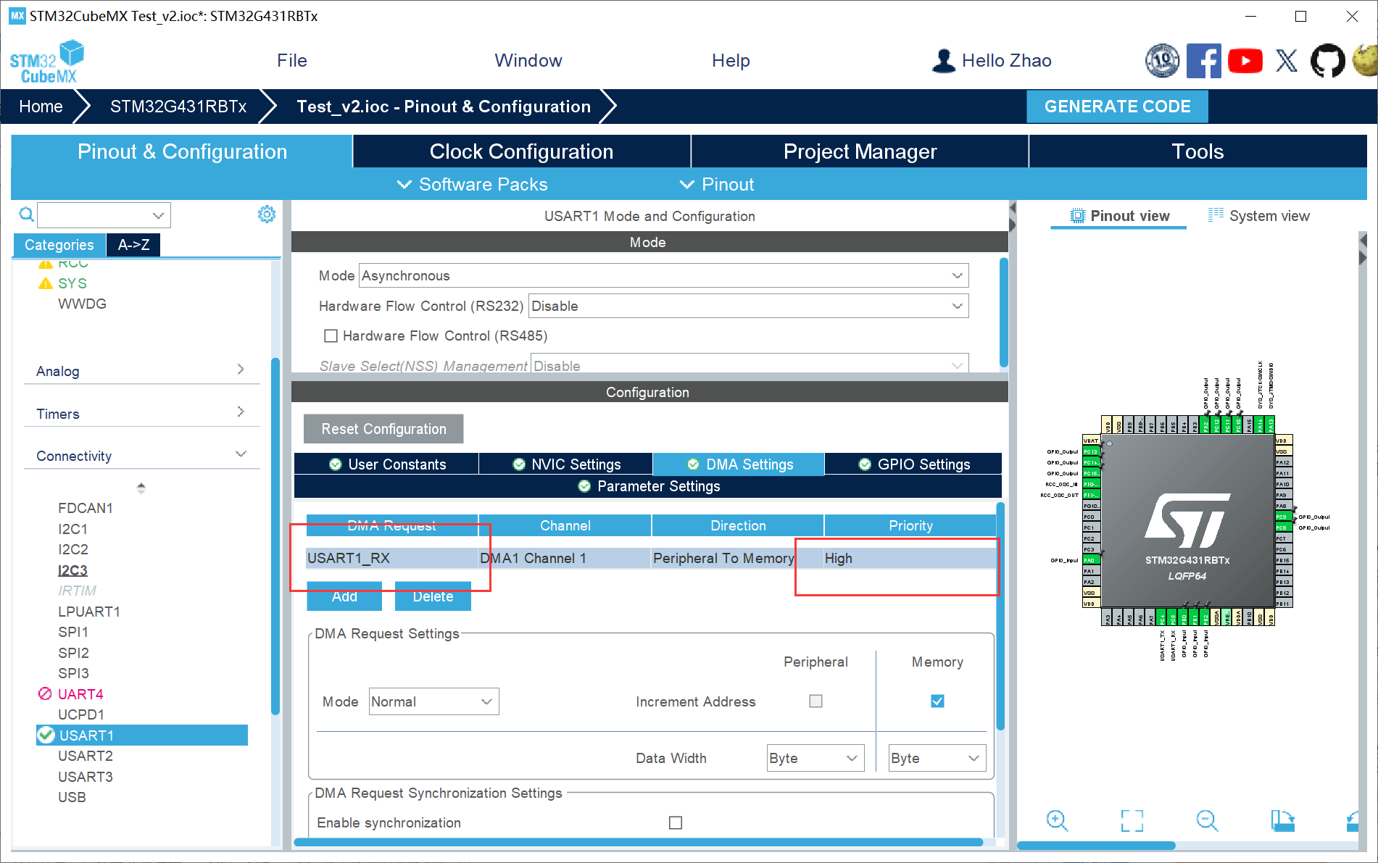Viewport: 1378px width, 863px height.
Task: Open the Asynchronous Mode dropdown
Action: (663, 276)
